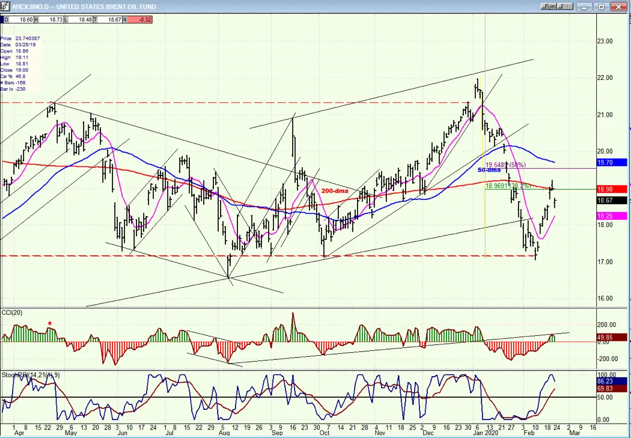This screenshot has width=631, height=438.
Task: Click the black 18.67 last price label
Action: [611, 200]
